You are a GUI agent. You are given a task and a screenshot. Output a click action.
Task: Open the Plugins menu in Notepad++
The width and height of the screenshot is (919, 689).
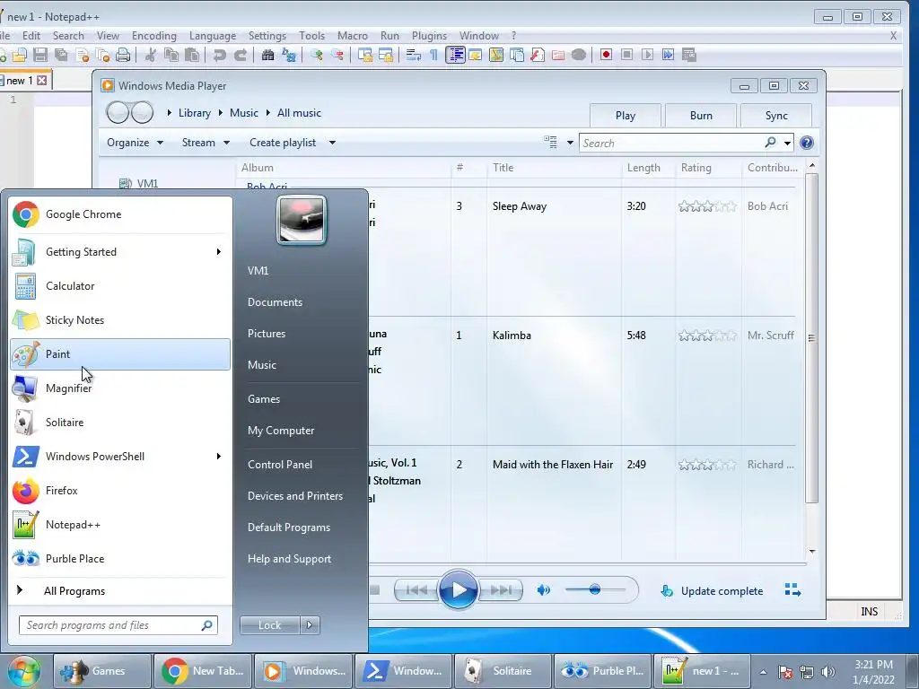coord(429,36)
